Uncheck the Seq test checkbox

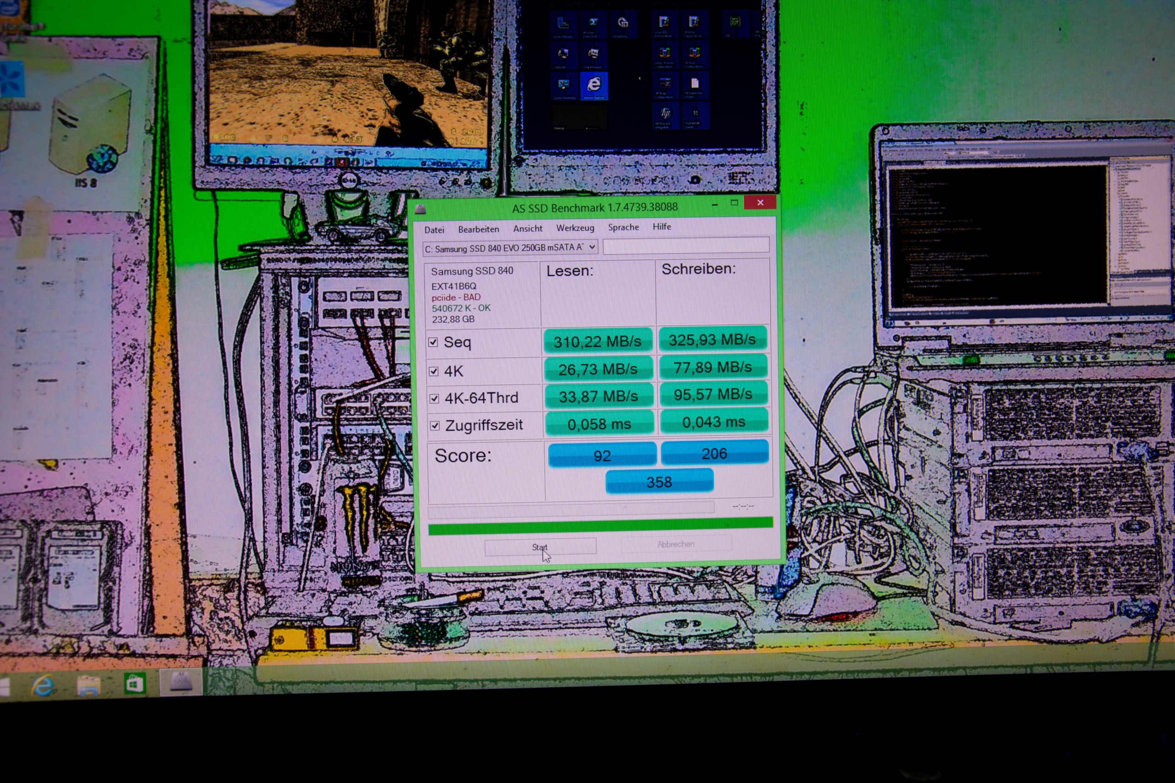click(x=433, y=342)
